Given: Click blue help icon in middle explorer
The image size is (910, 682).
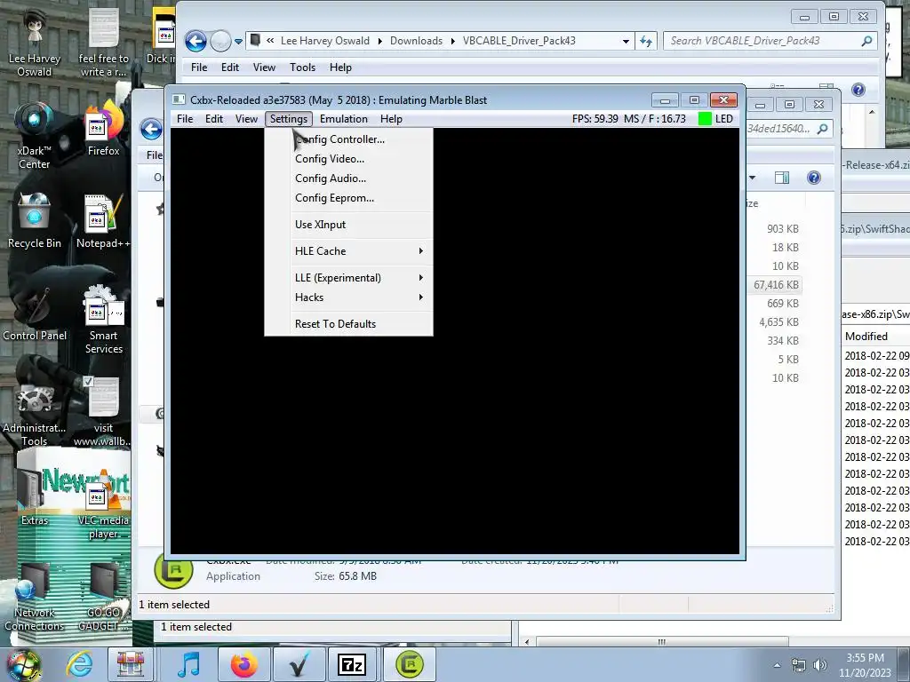Looking at the screenshot, I should 814,178.
